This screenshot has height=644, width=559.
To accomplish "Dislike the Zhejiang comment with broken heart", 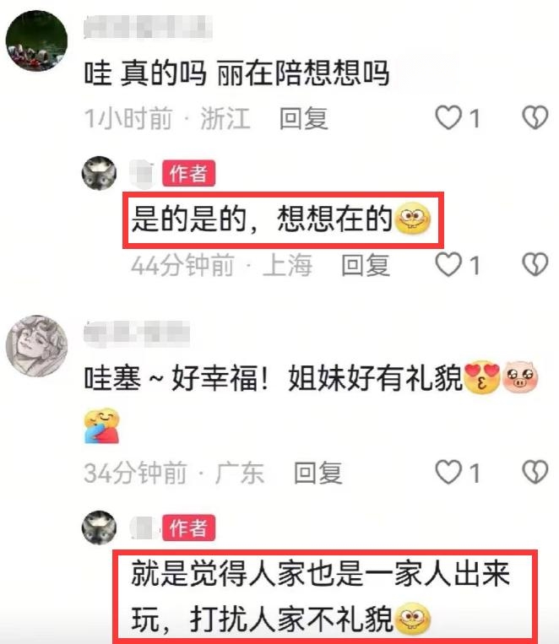I will (535, 118).
